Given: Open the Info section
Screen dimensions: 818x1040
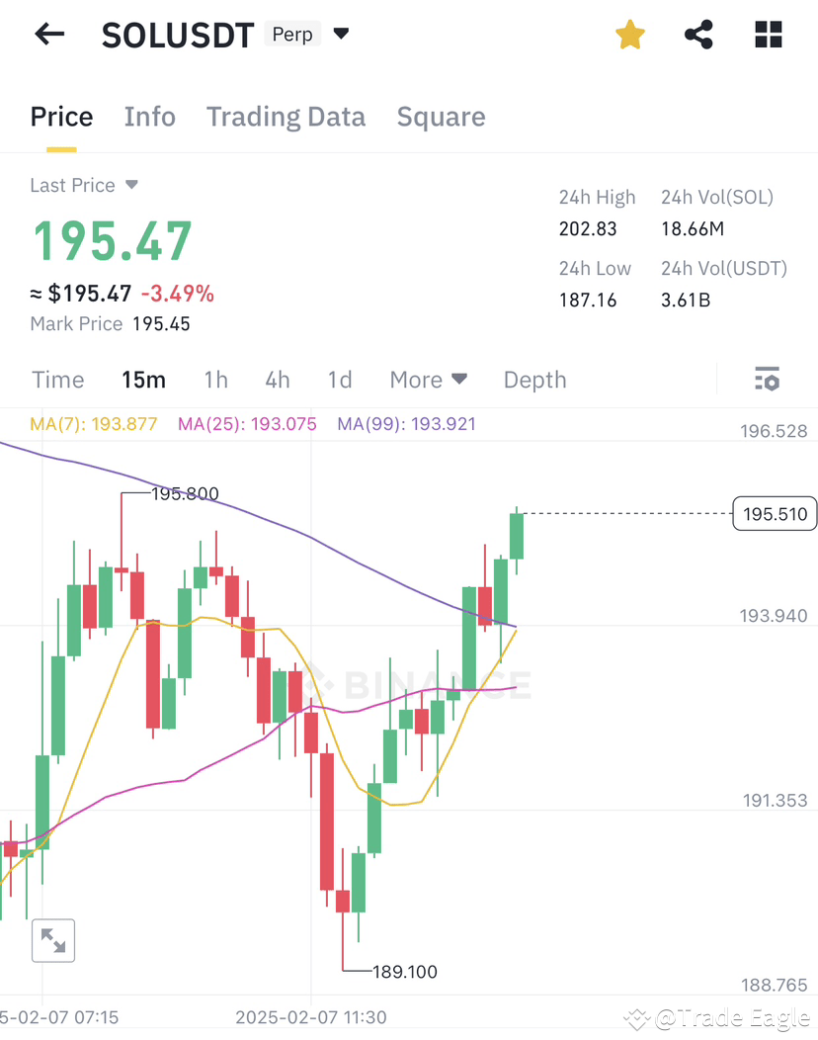Looking at the screenshot, I should click(x=149, y=117).
